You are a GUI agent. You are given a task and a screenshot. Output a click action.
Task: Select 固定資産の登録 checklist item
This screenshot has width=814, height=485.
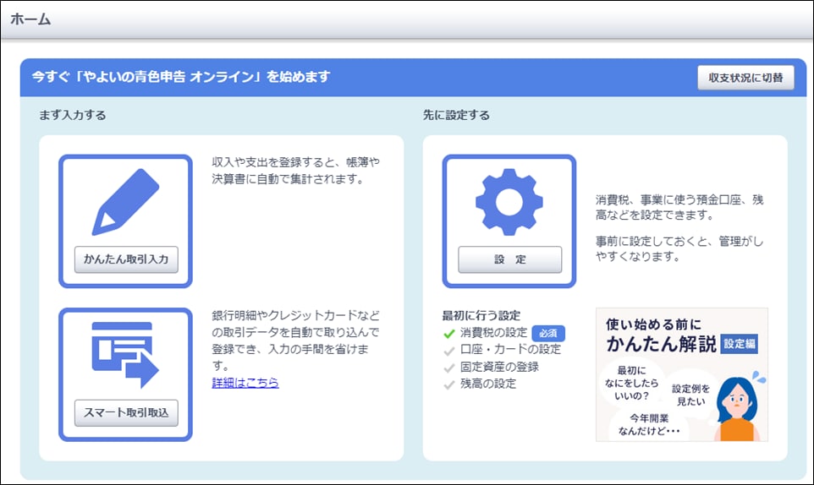(499, 367)
